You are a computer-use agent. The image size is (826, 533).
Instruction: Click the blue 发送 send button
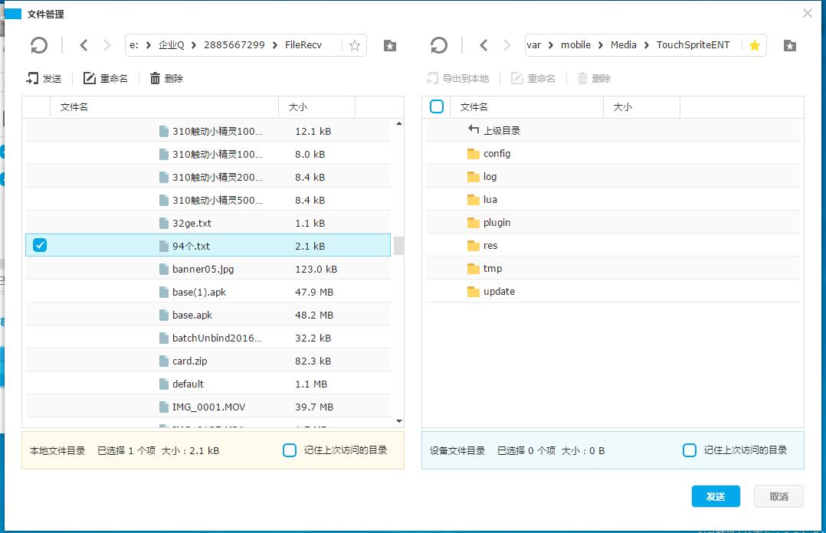point(716,496)
